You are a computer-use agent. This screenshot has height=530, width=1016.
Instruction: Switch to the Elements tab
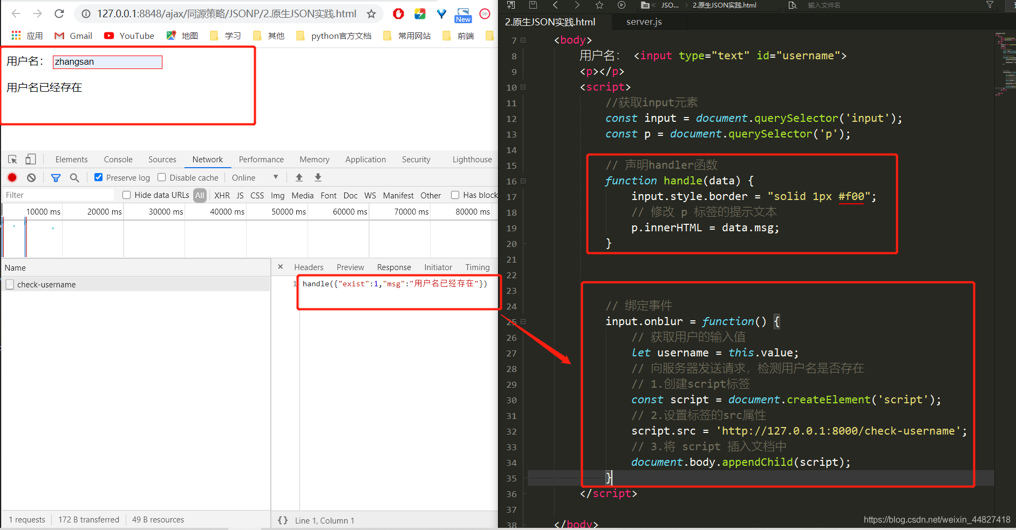[x=71, y=160]
